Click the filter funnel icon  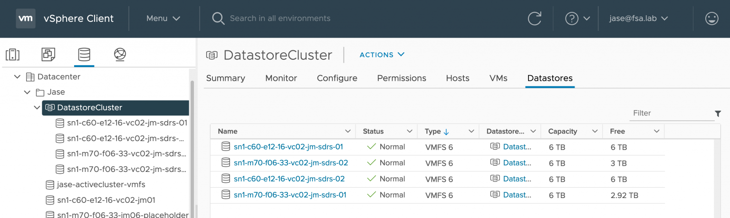718,114
